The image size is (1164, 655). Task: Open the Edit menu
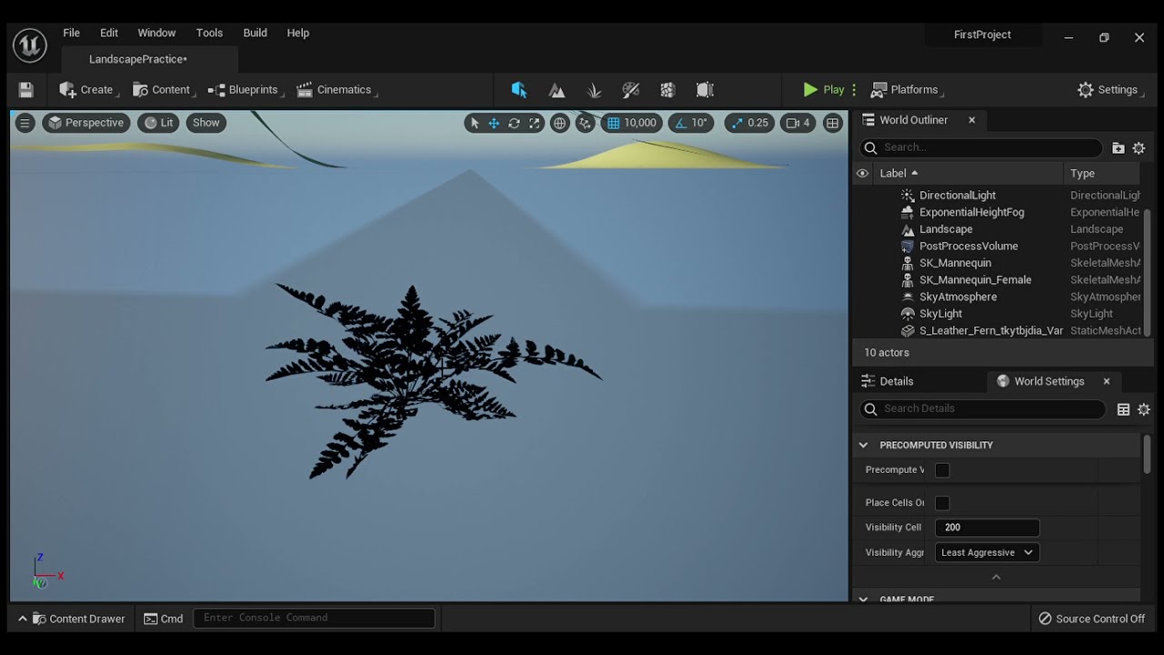(109, 33)
